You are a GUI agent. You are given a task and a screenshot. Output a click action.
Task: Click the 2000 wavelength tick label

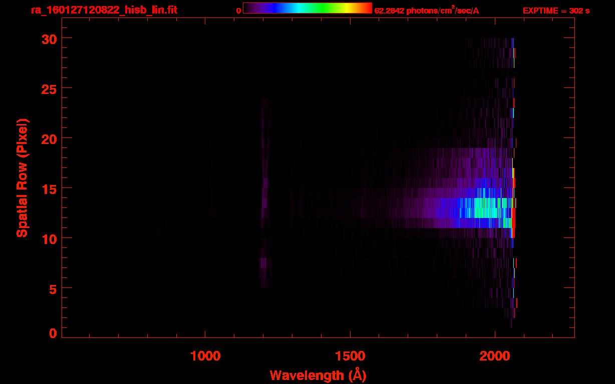(495, 356)
